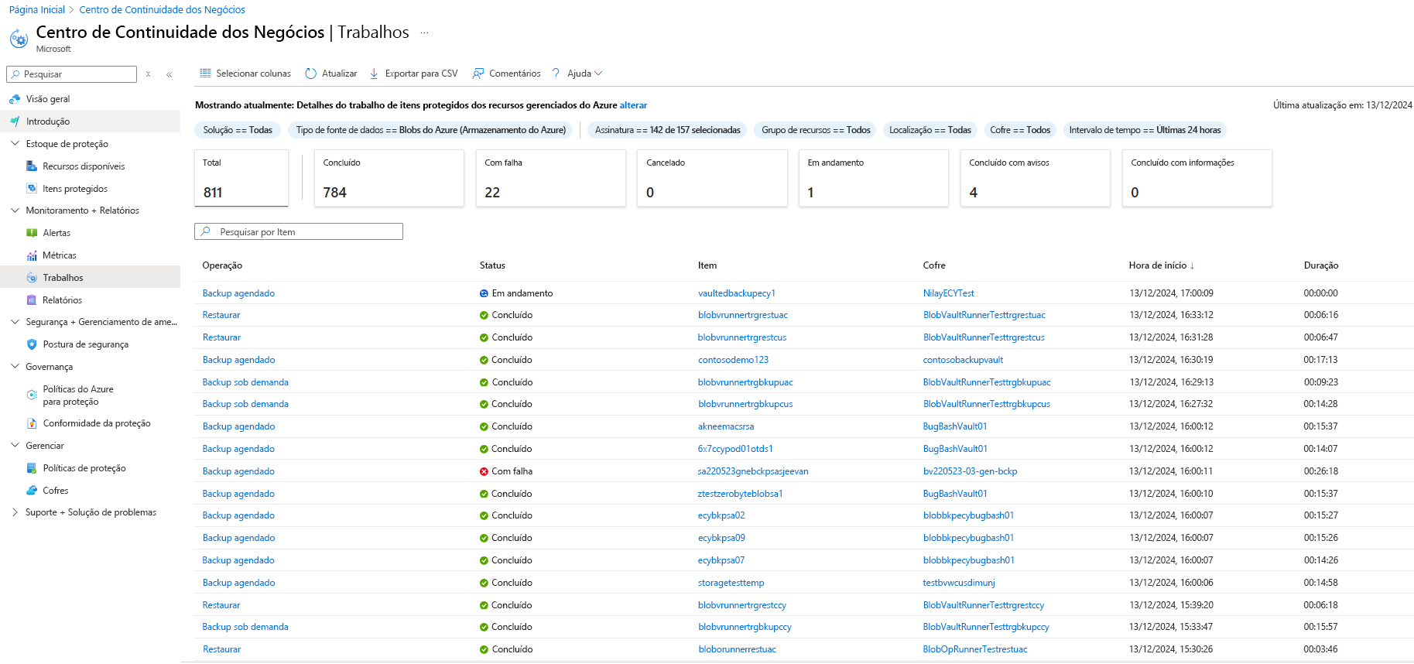Expand Suporte + Solução de problemas
Screen dimensions: 1414x664
(15, 512)
